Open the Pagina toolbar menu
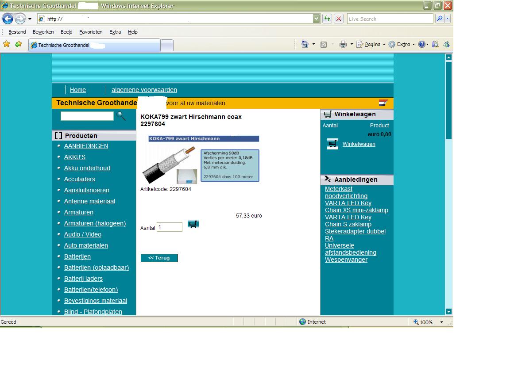This screenshot has height=382, width=510. pos(371,44)
